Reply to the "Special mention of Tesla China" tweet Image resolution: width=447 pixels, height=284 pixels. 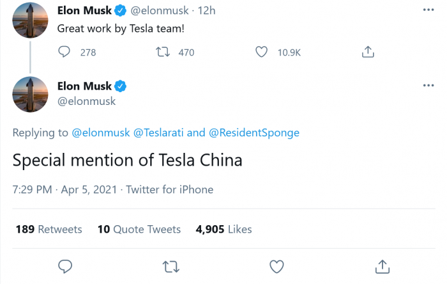coord(64,265)
